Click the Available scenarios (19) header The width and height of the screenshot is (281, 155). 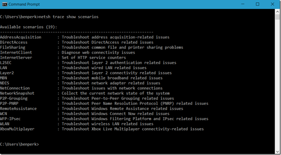[x=29, y=27]
